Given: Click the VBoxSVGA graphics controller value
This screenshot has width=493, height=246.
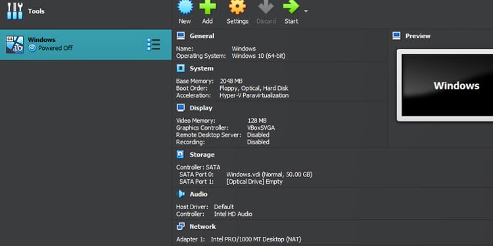Looking at the screenshot, I should coord(261,128).
